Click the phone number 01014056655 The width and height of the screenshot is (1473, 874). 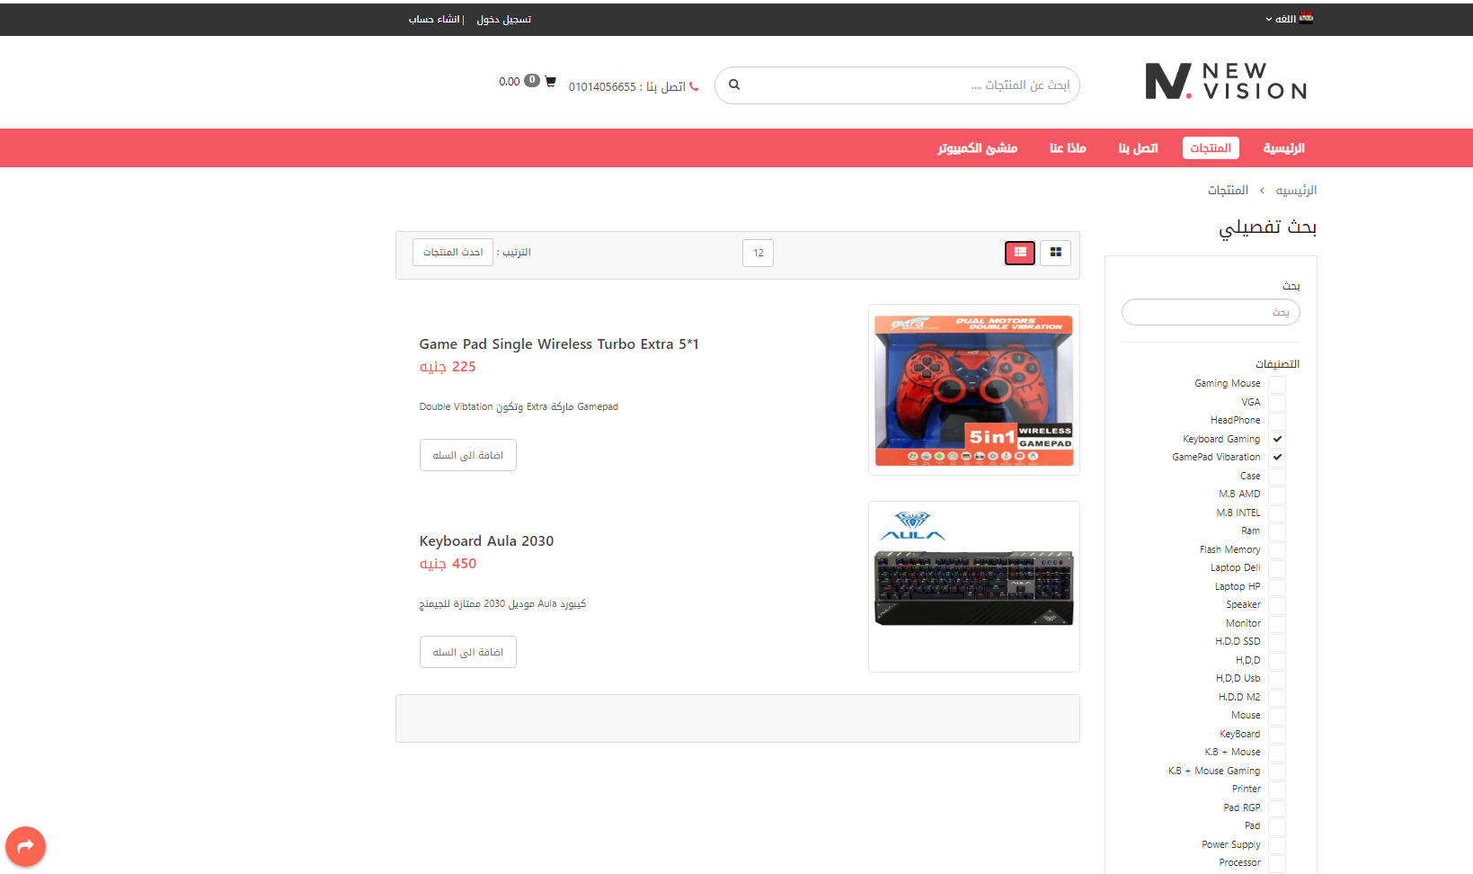coord(602,87)
